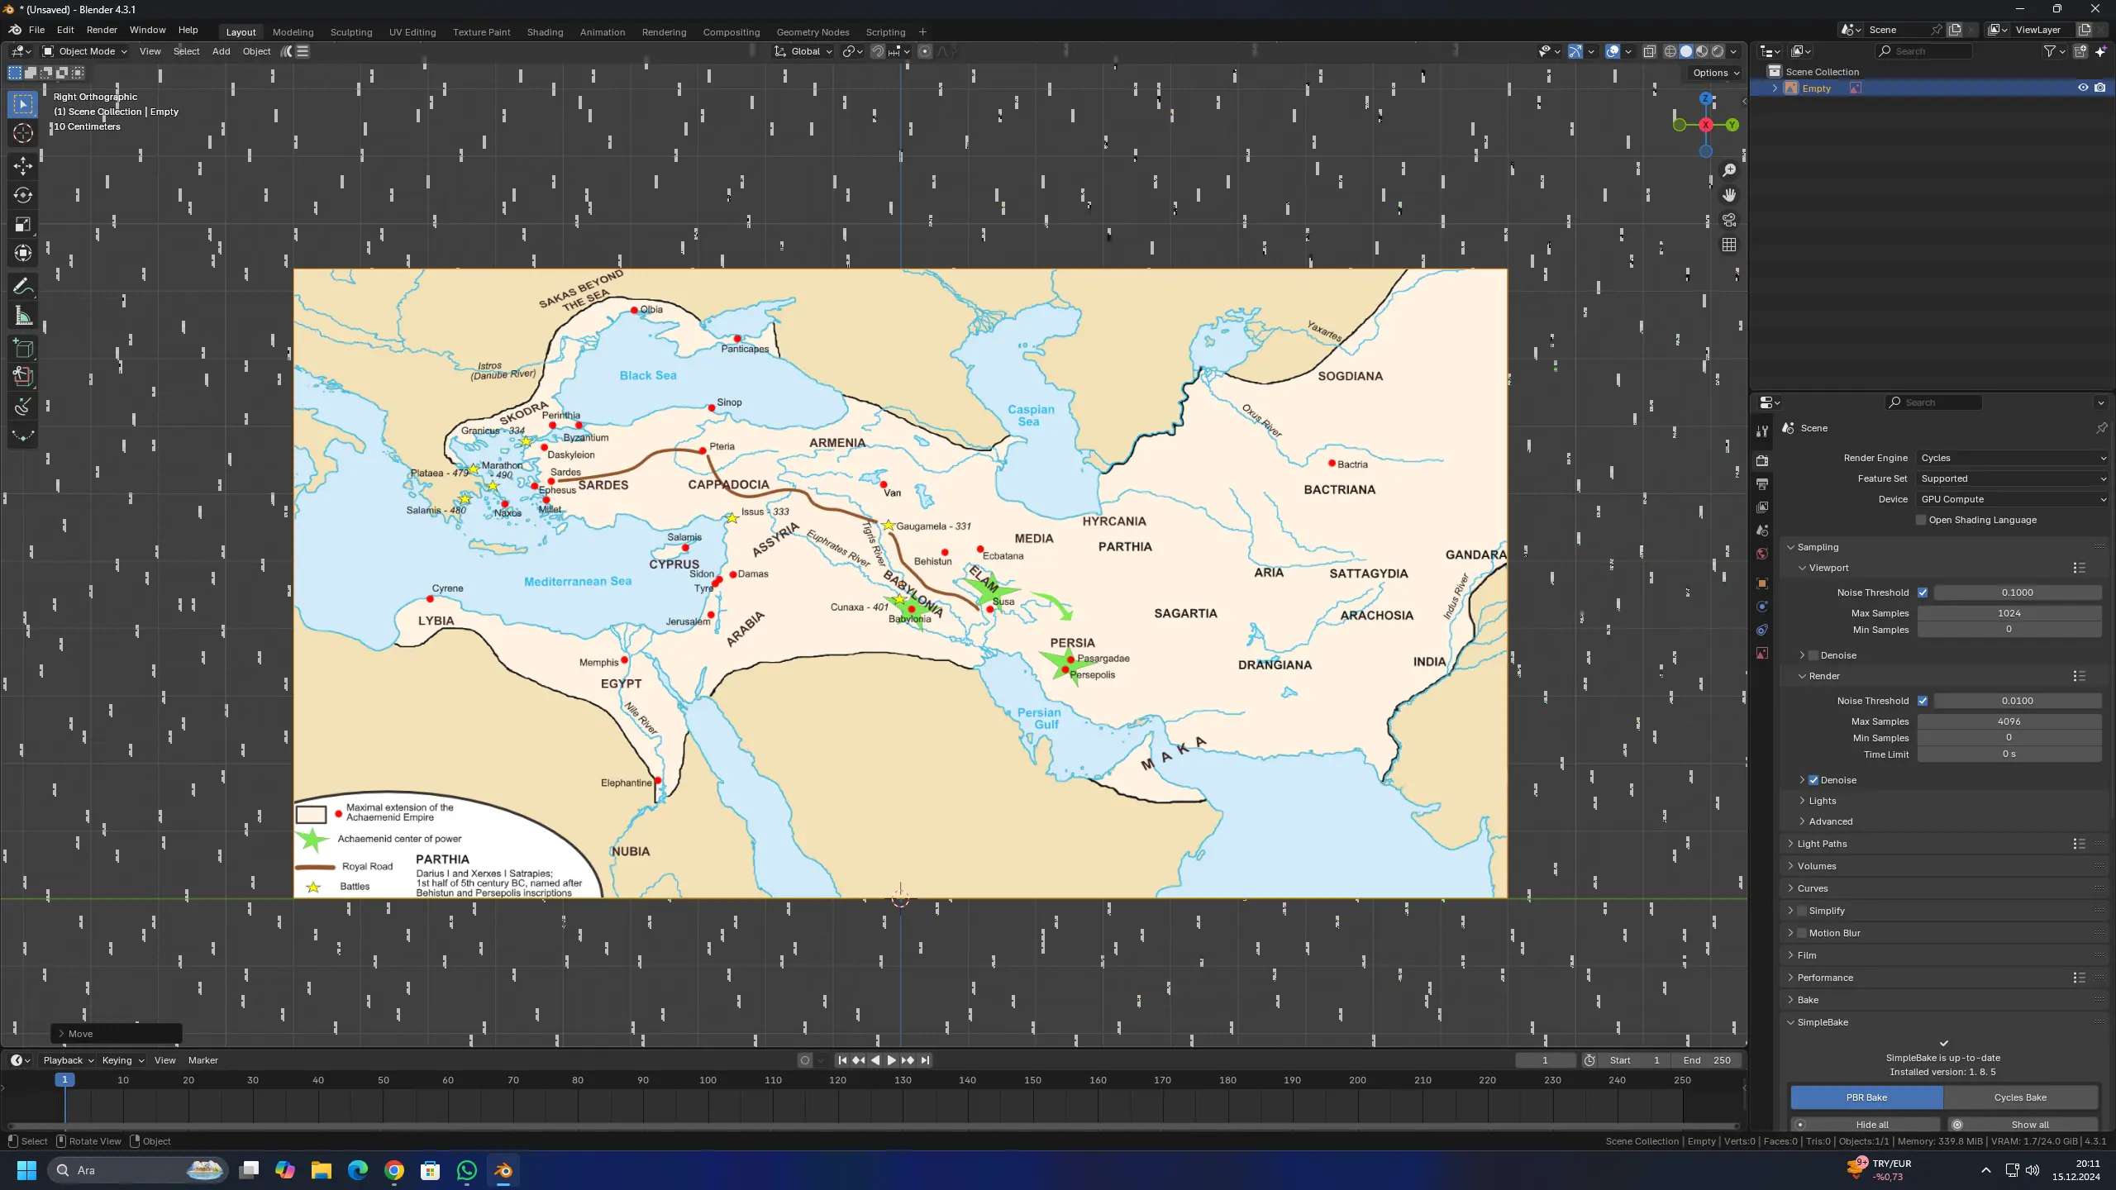This screenshot has width=2116, height=1190.
Task: Switch to wireframe viewport shading
Action: tap(1670, 51)
